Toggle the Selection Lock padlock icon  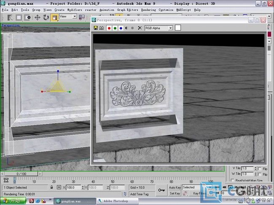pyautogui.click(x=51, y=187)
